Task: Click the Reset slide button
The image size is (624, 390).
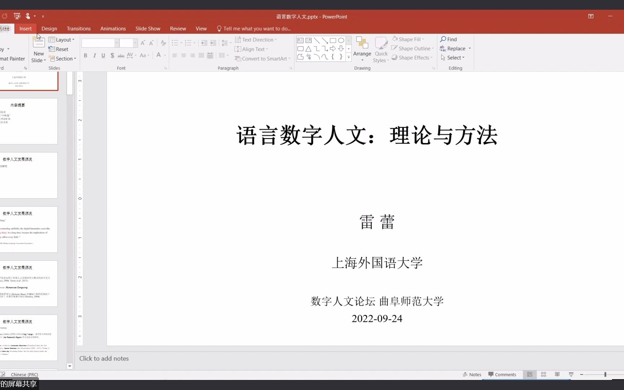Action: [58, 49]
